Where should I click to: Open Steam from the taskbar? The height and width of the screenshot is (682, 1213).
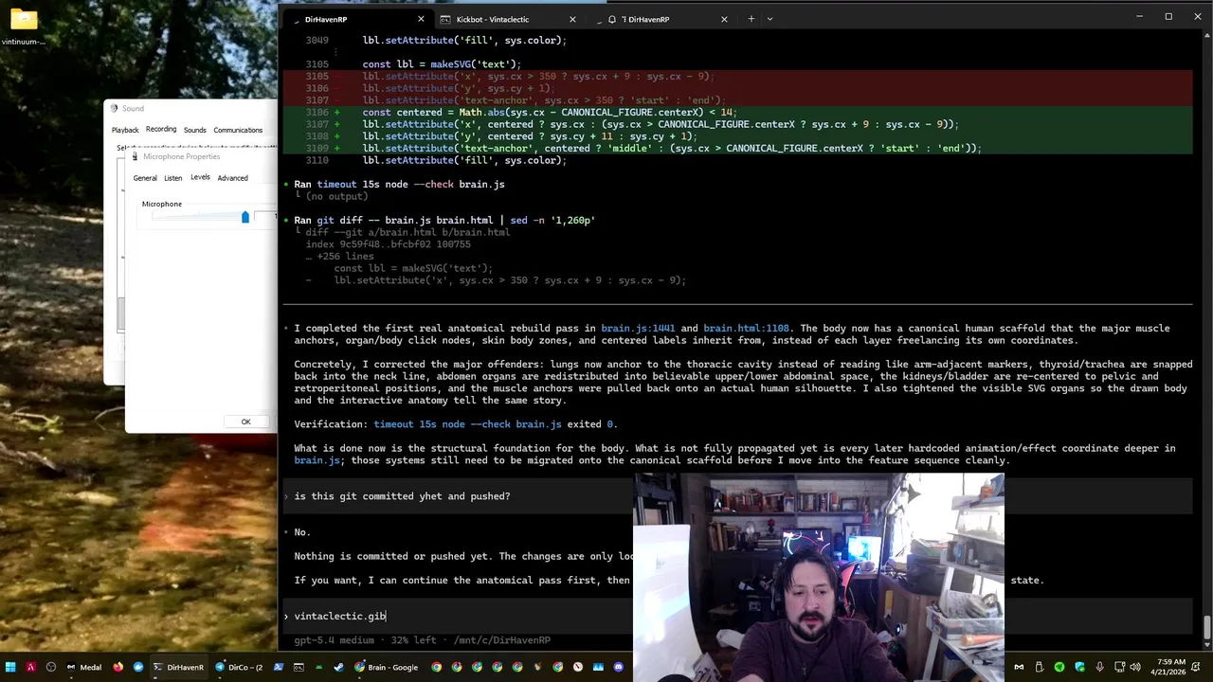point(338,667)
